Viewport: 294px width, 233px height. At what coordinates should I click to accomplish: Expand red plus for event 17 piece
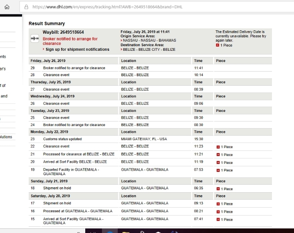pos(218,204)
